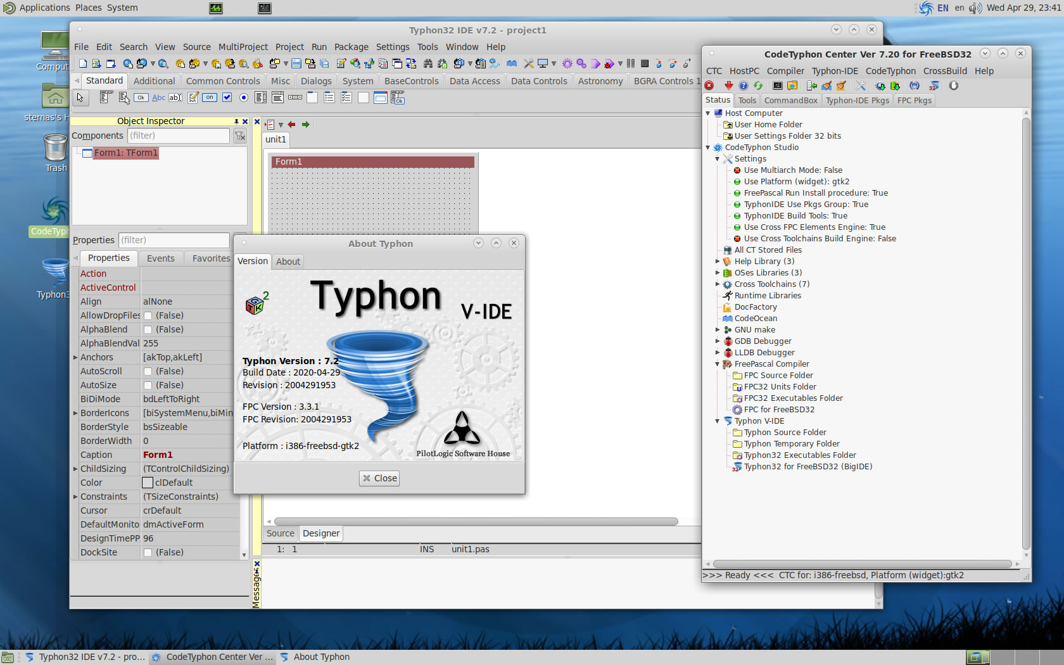Viewport: 1064px width, 665px height.
Task: Switch to Source view of unit1
Action: pyautogui.click(x=281, y=533)
